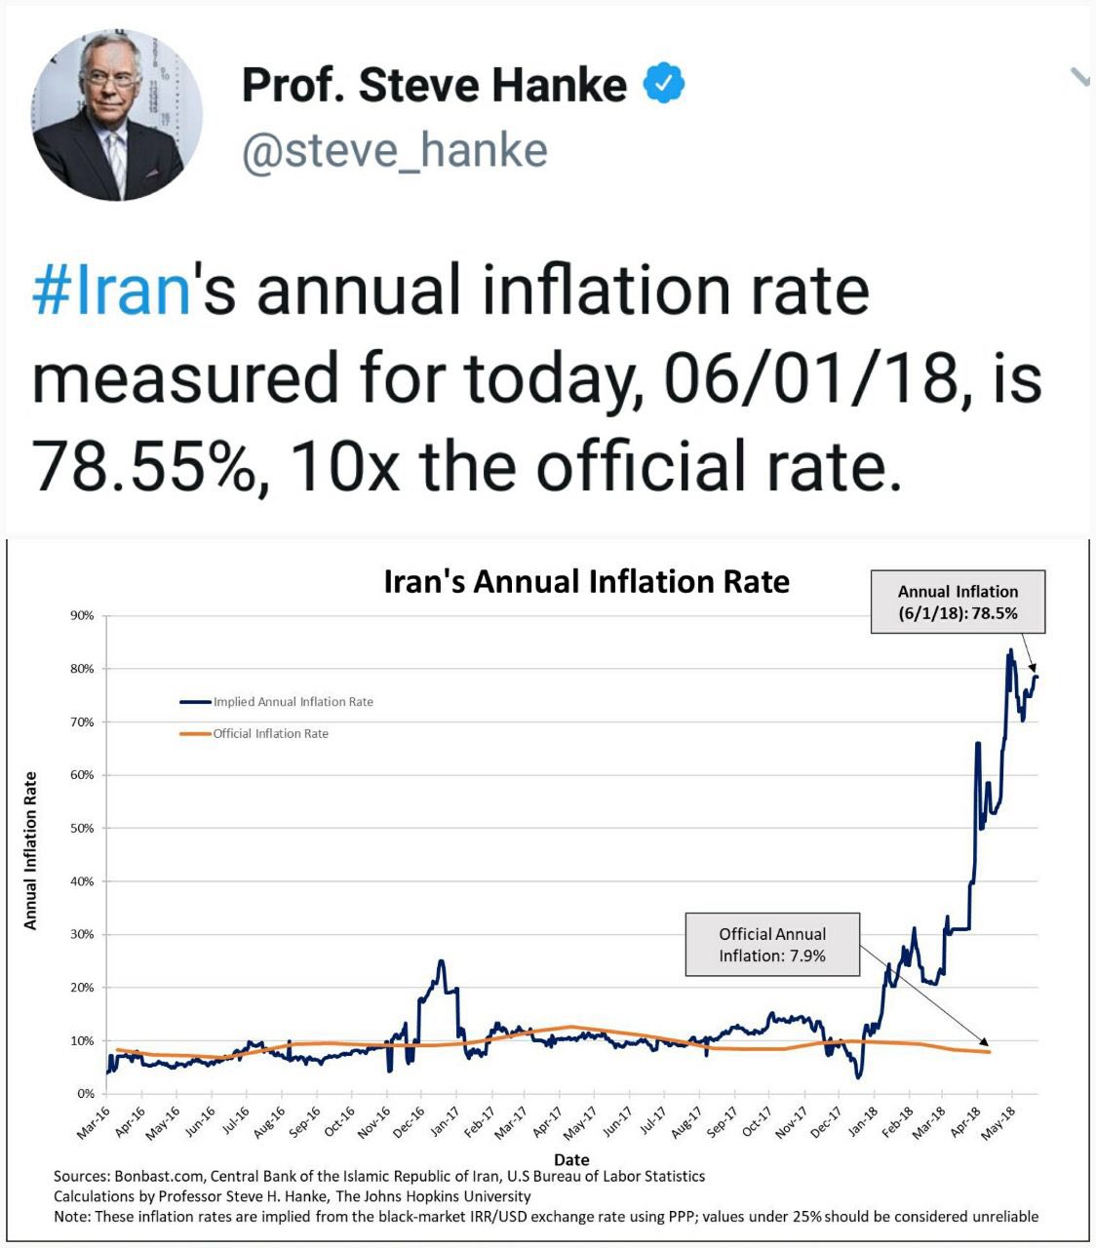The width and height of the screenshot is (1096, 1248).
Task: Click the Official Annual Inflation 7.9% callout box
Action: 772,945
